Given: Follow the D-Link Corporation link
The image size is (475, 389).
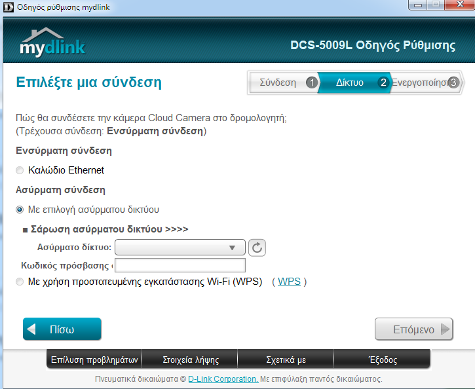Looking at the screenshot, I should click(x=223, y=379).
